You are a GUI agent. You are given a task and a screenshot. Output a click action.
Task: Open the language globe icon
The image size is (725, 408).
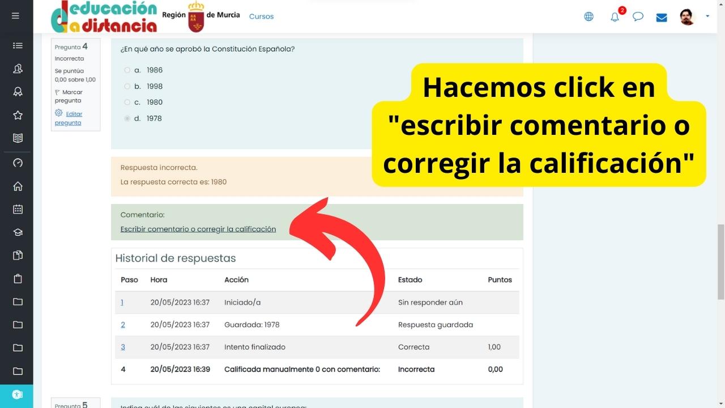click(589, 16)
